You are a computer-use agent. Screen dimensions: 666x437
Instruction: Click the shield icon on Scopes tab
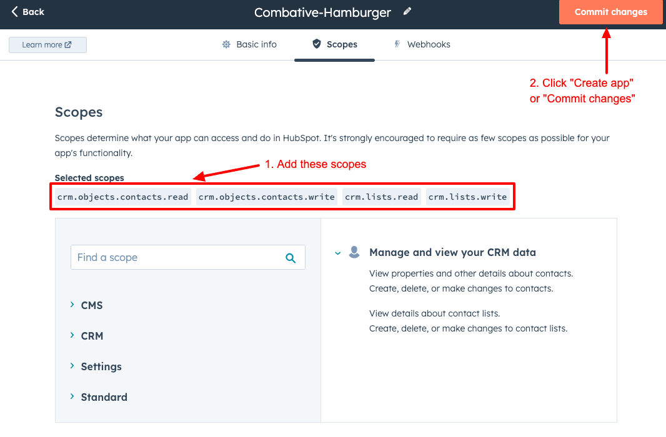pyautogui.click(x=316, y=44)
